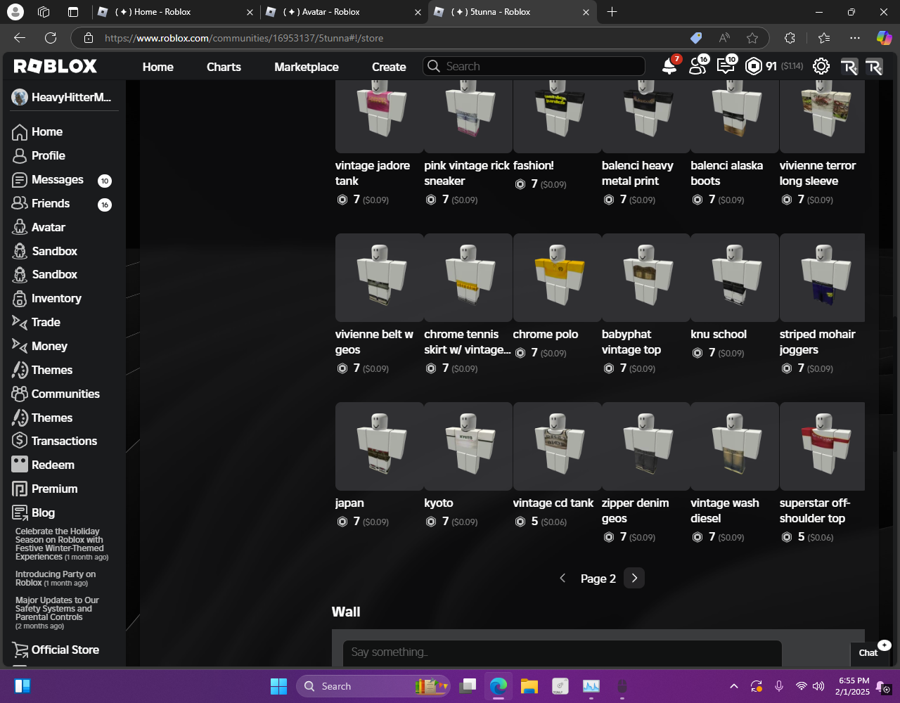Click the sidebar Friends icon
The width and height of the screenshot is (900, 703).
pyautogui.click(x=20, y=204)
